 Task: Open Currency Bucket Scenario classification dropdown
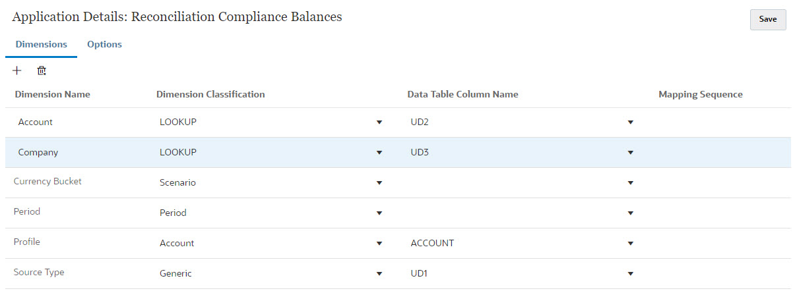click(379, 183)
